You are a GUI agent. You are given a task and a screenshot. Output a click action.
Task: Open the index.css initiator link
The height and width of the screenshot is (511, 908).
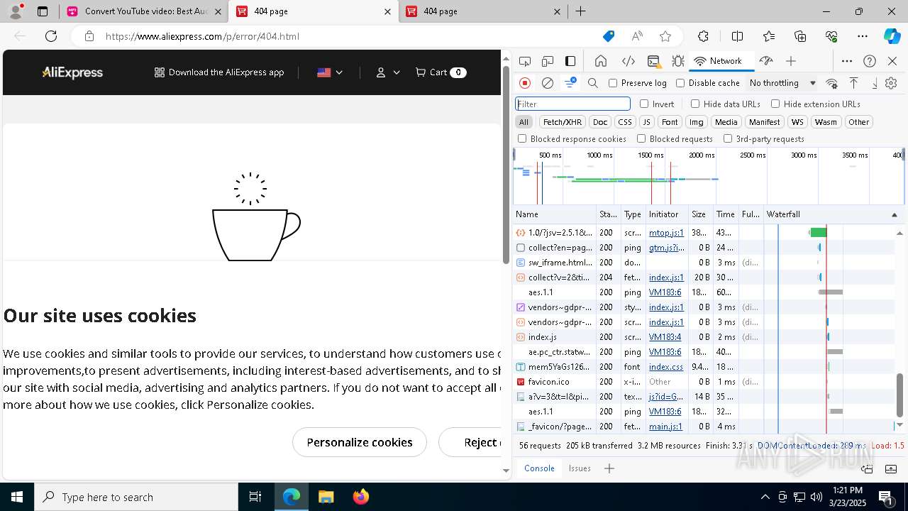pyautogui.click(x=665, y=367)
